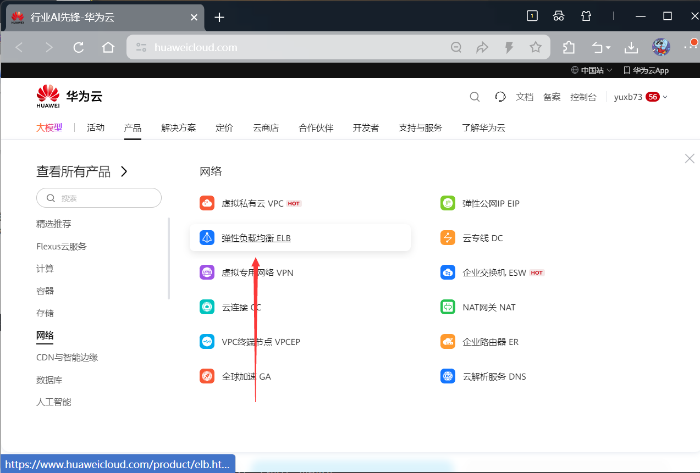Click the product 搜索 search field
700x473 pixels.
coord(99,198)
